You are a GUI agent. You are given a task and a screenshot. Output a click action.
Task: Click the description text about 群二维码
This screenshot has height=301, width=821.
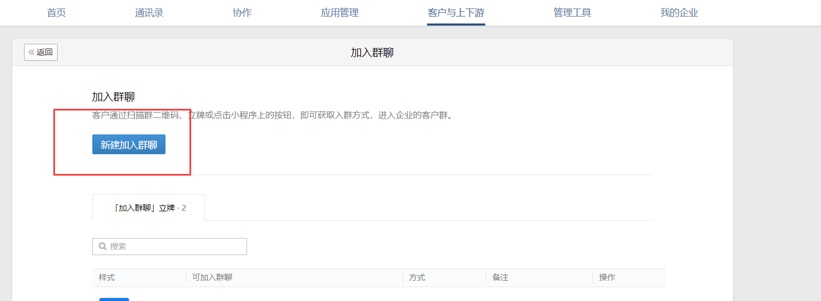click(272, 115)
